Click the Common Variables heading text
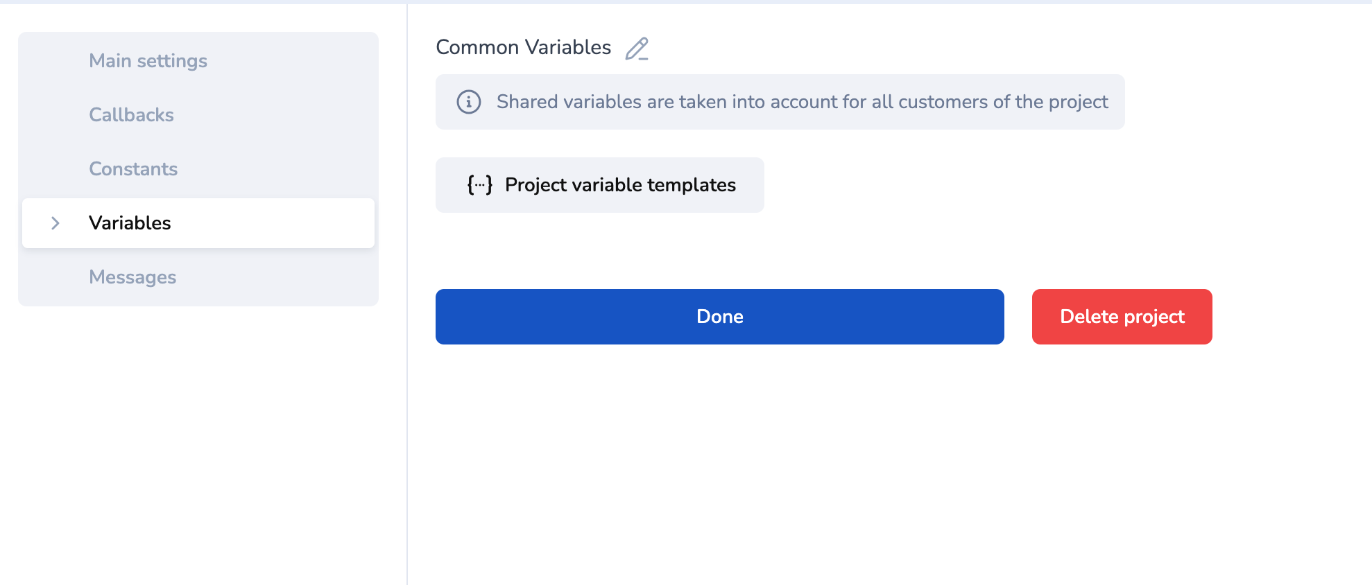 point(523,47)
